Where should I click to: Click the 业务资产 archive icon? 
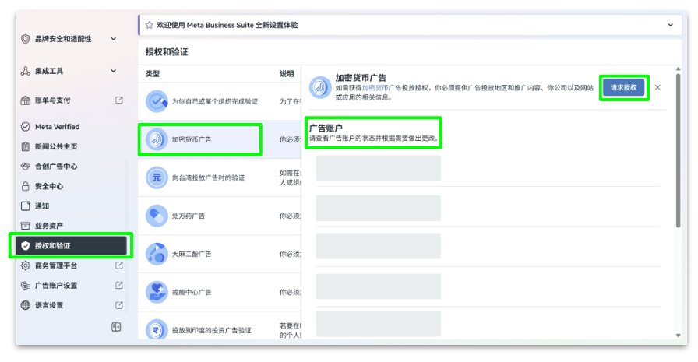coord(26,226)
